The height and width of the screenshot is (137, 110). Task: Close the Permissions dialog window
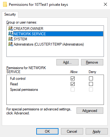(105, 4)
